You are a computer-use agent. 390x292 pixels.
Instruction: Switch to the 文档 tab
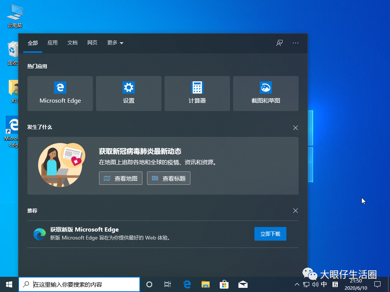coord(72,43)
